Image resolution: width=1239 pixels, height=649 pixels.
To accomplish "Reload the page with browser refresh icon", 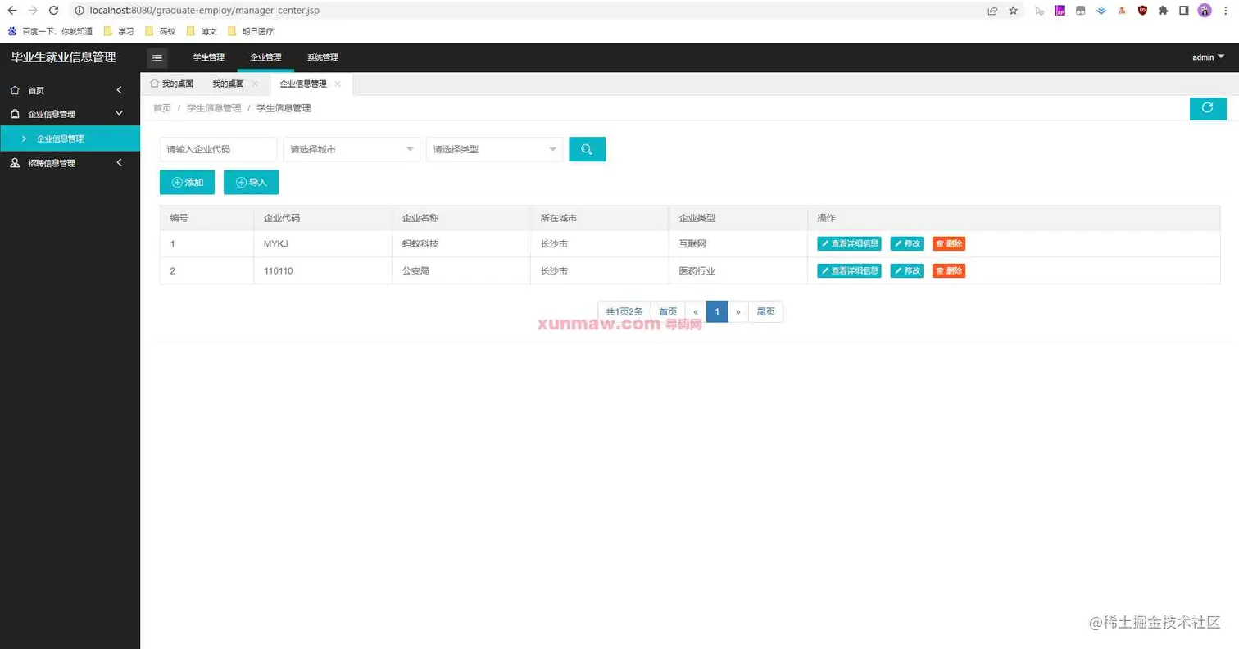I will click(53, 11).
